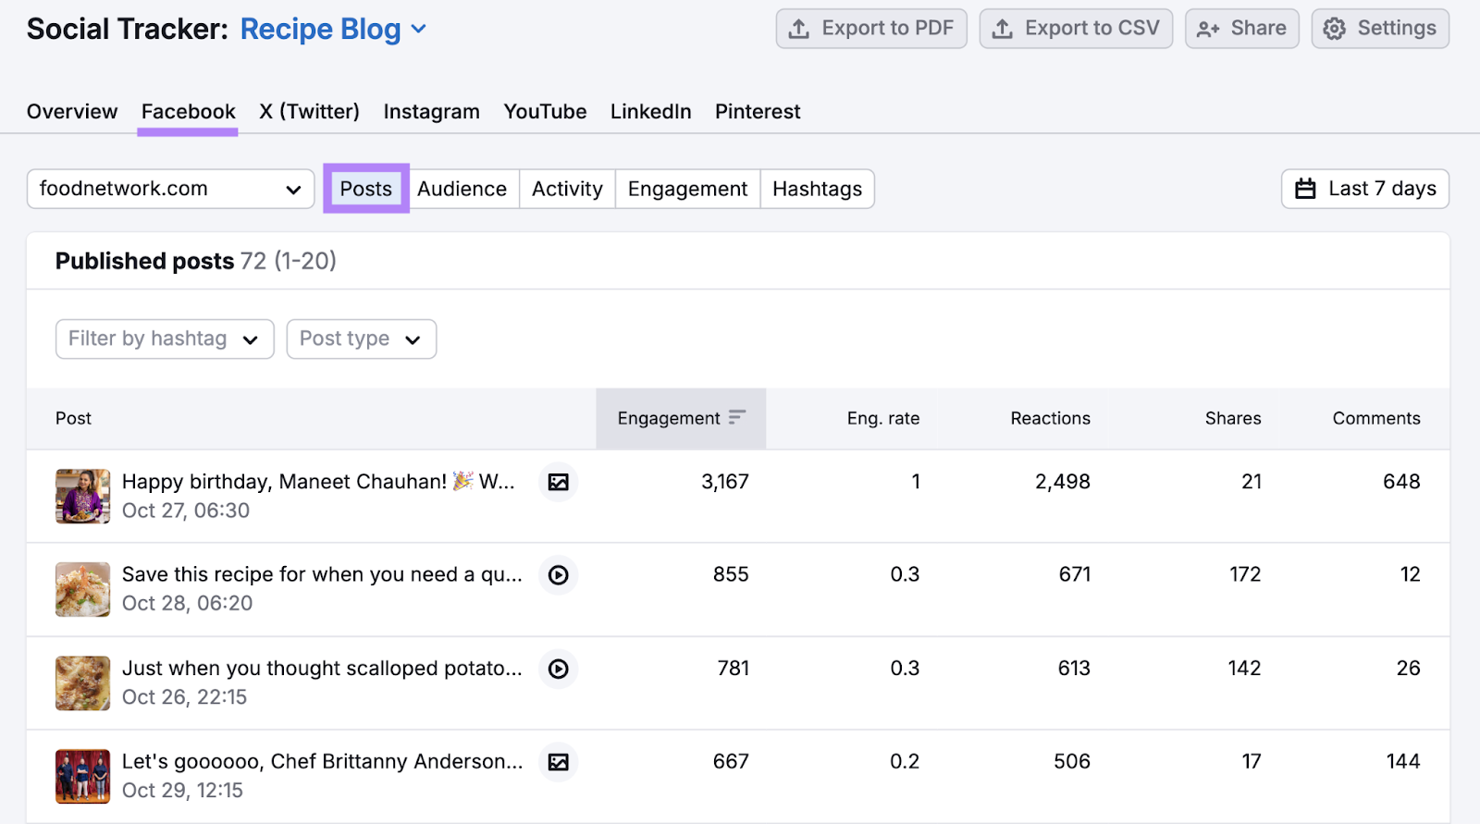Screen dimensions: 1480x824
Task: Open the foodnetwork.com competitor dropdown
Action: tap(170, 189)
